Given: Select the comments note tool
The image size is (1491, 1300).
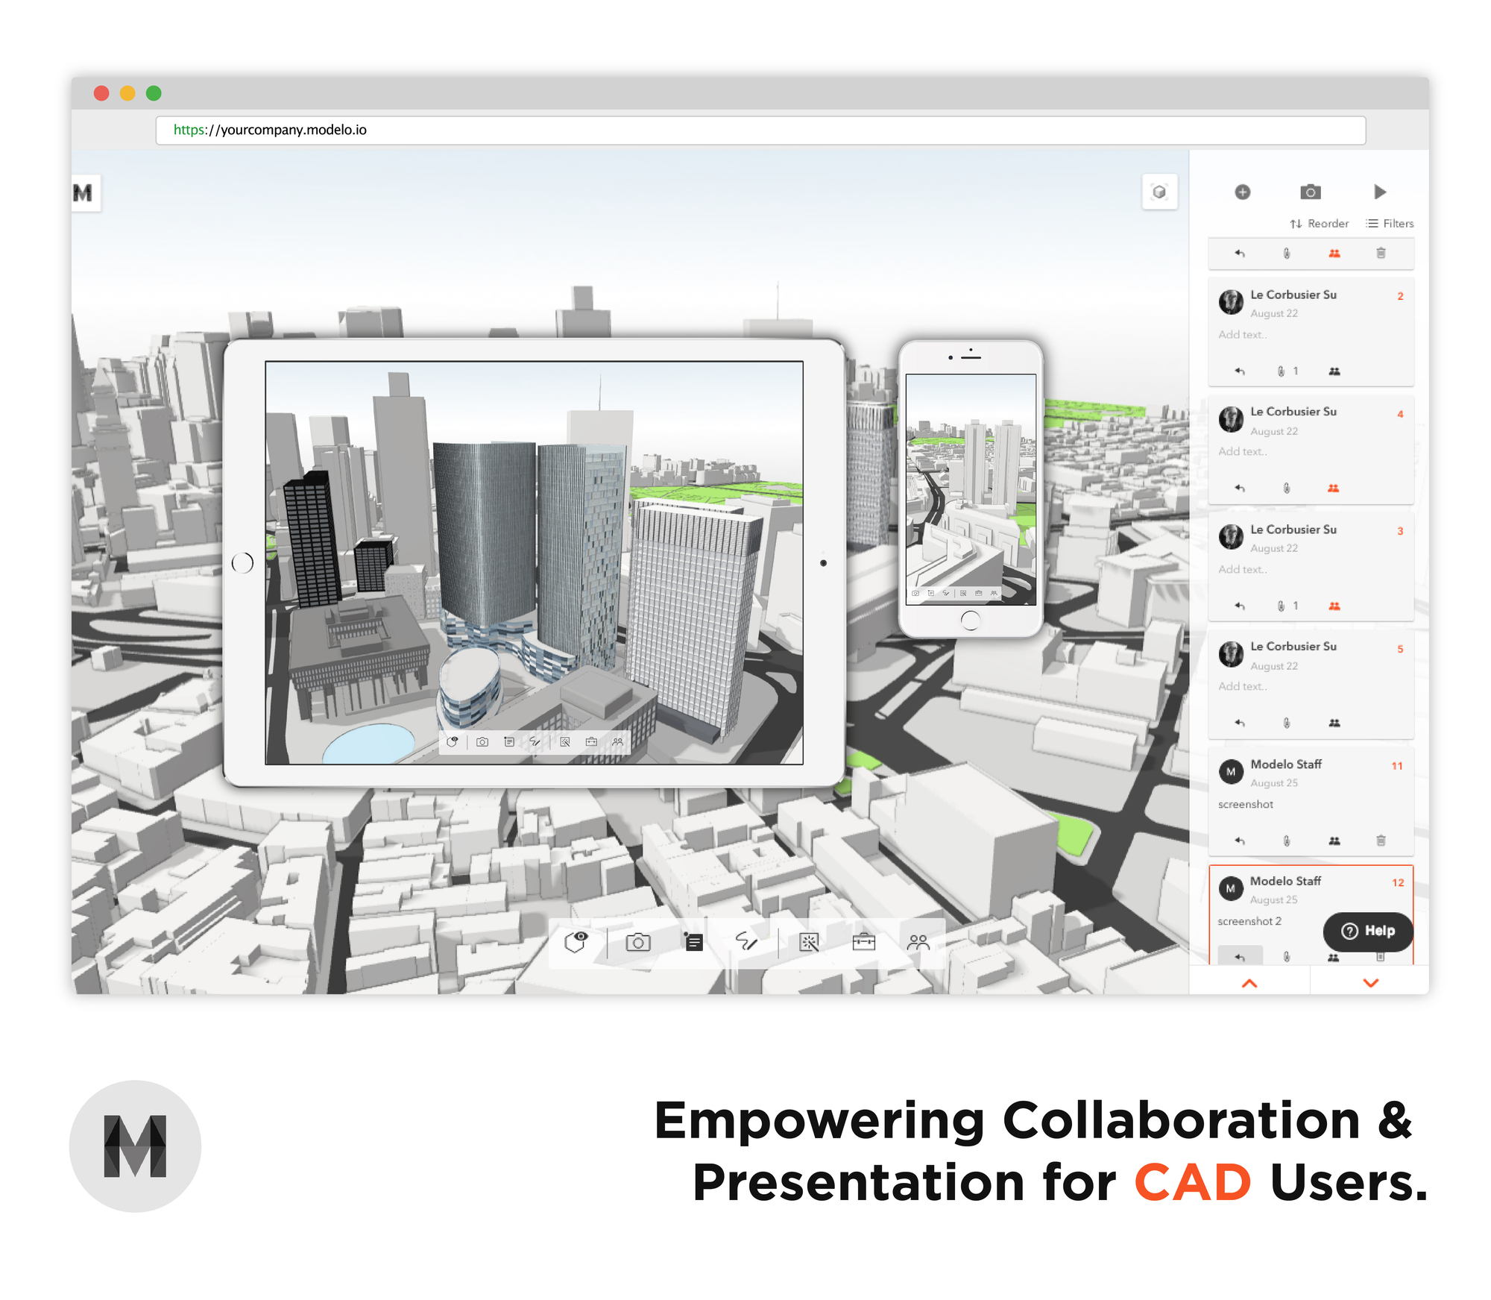Looking at the screenshot, I should point(693,943).
